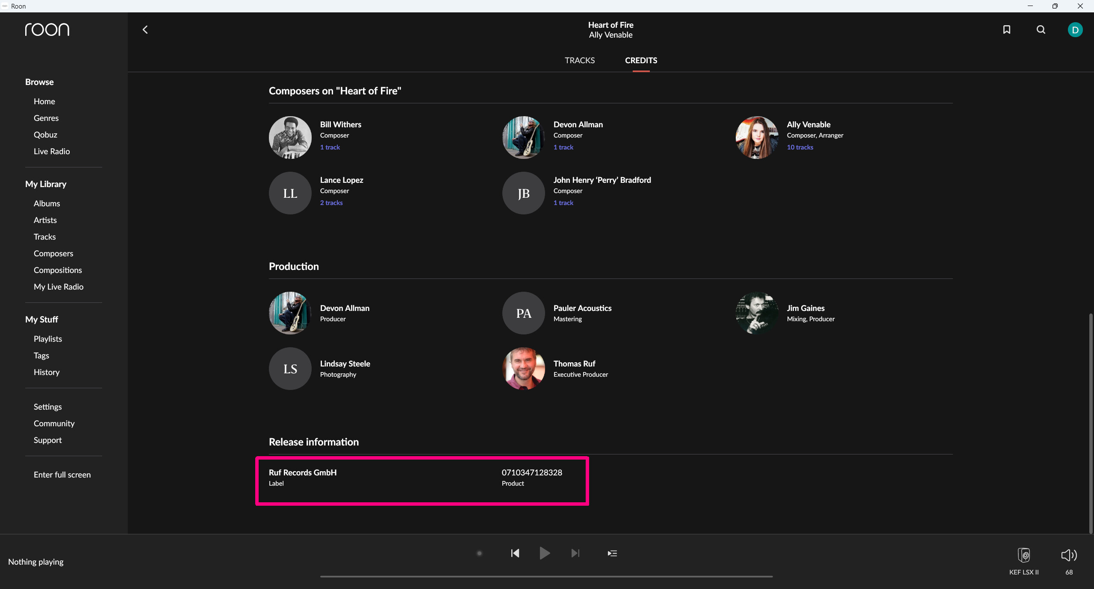Click Enter full screen
Viewport: 1094px width, 589px height.
point(62,475)
